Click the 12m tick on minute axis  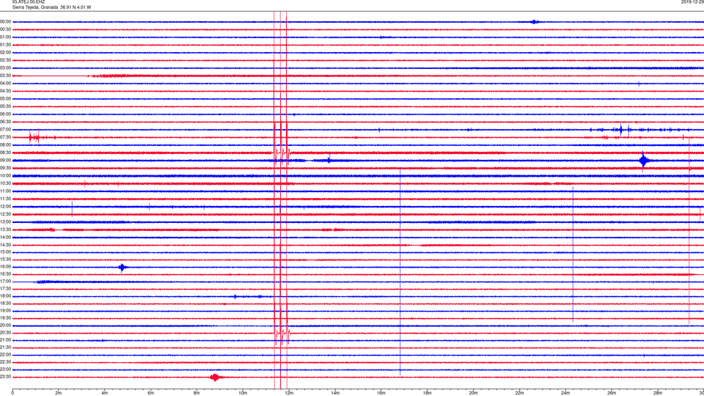289,393
